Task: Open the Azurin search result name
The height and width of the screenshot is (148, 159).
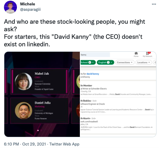Action: (x=85, y=118)
